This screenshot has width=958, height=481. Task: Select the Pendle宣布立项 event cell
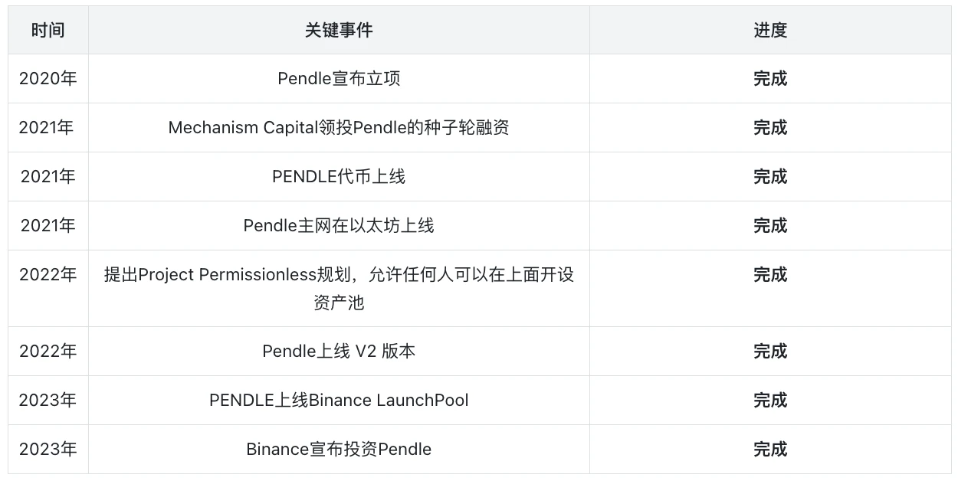tap(339, 79)
